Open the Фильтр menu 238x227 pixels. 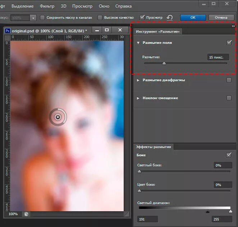click(47, 6)
